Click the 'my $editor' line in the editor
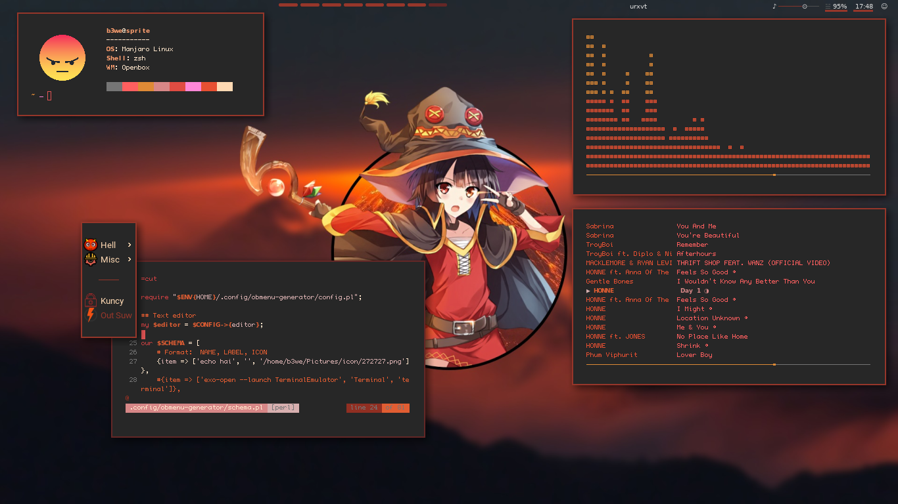 coord(202,325)
